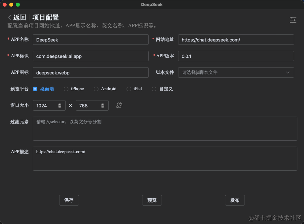The image size is (304, 224).
Task: Focus the window height field showing 768
Action: point(92,105)
